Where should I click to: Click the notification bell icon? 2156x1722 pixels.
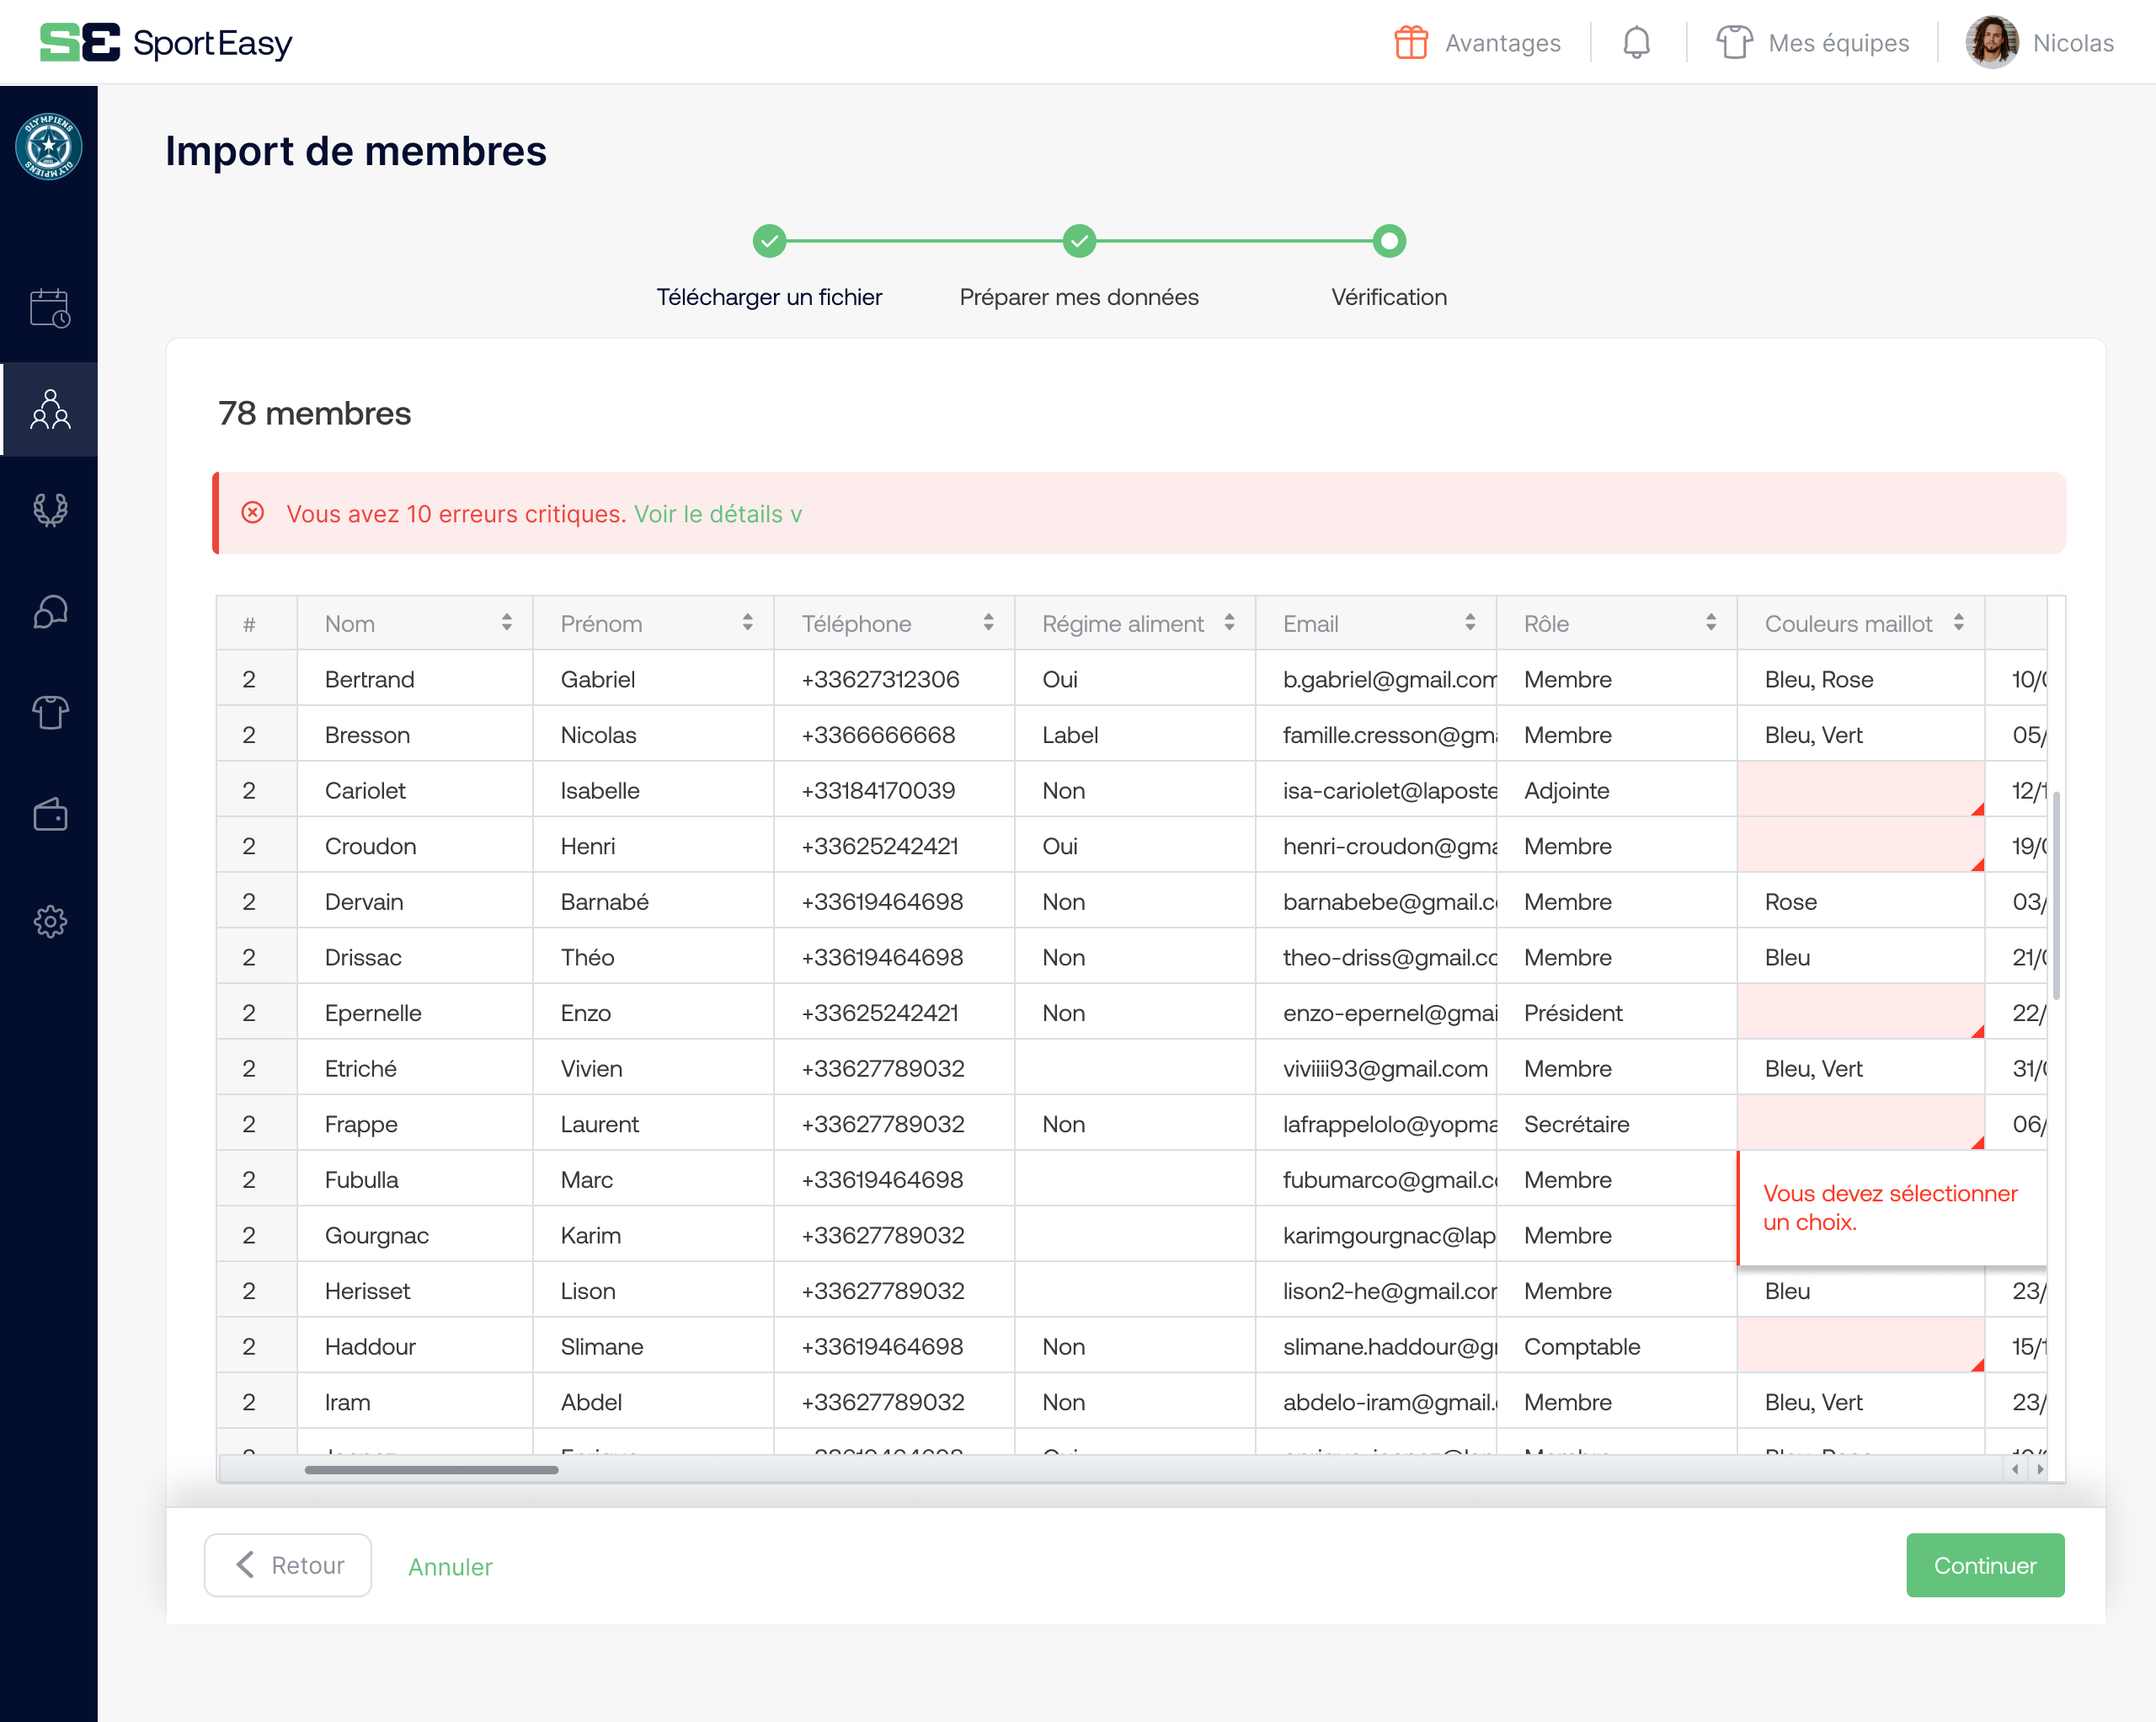pyautogui.click(x=1637, y=42)
